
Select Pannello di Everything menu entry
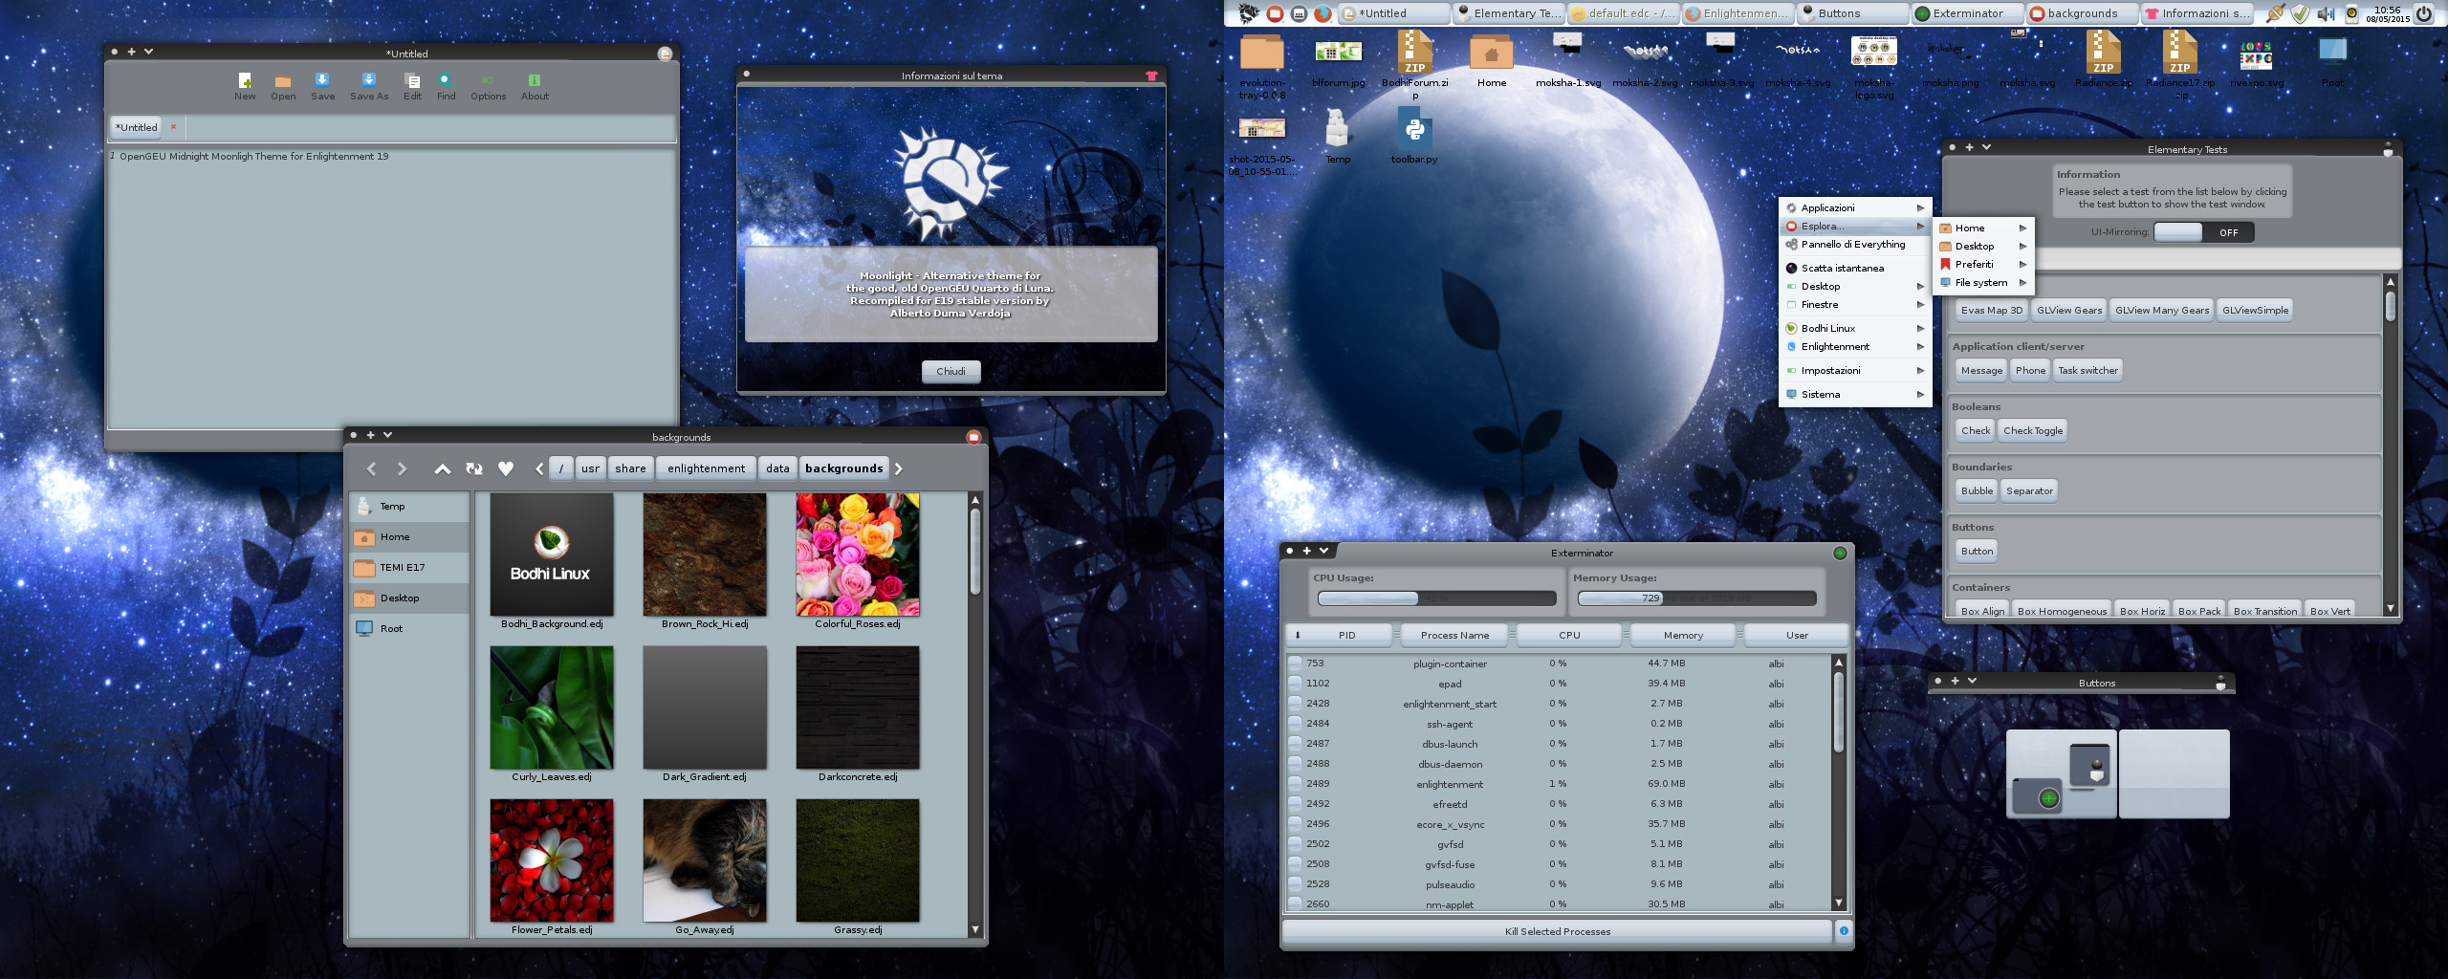[1854, 244]
